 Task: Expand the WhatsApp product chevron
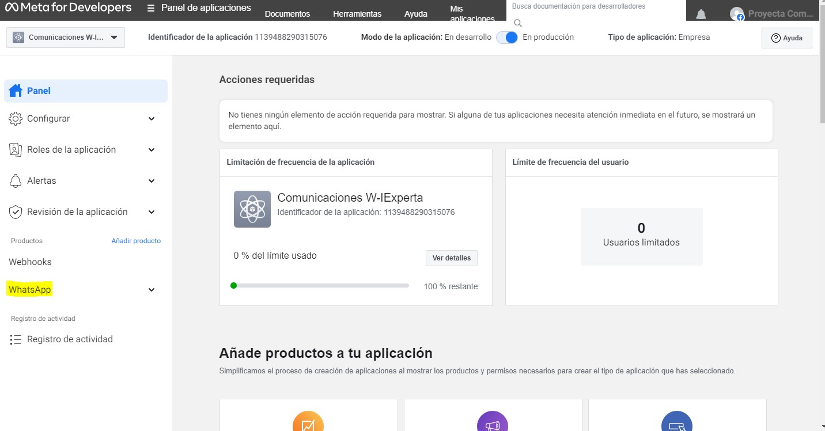[152, 290]
